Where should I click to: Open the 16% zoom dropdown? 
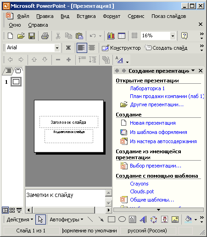click(x=173, y=36)
